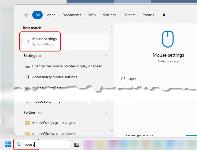197x150 pixels.
Task: Filter results by Photos
Action: point(148,15)
